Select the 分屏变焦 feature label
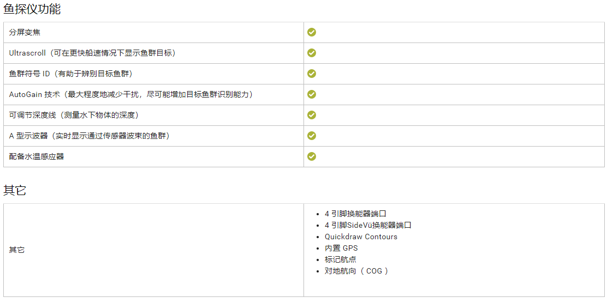 25,32
